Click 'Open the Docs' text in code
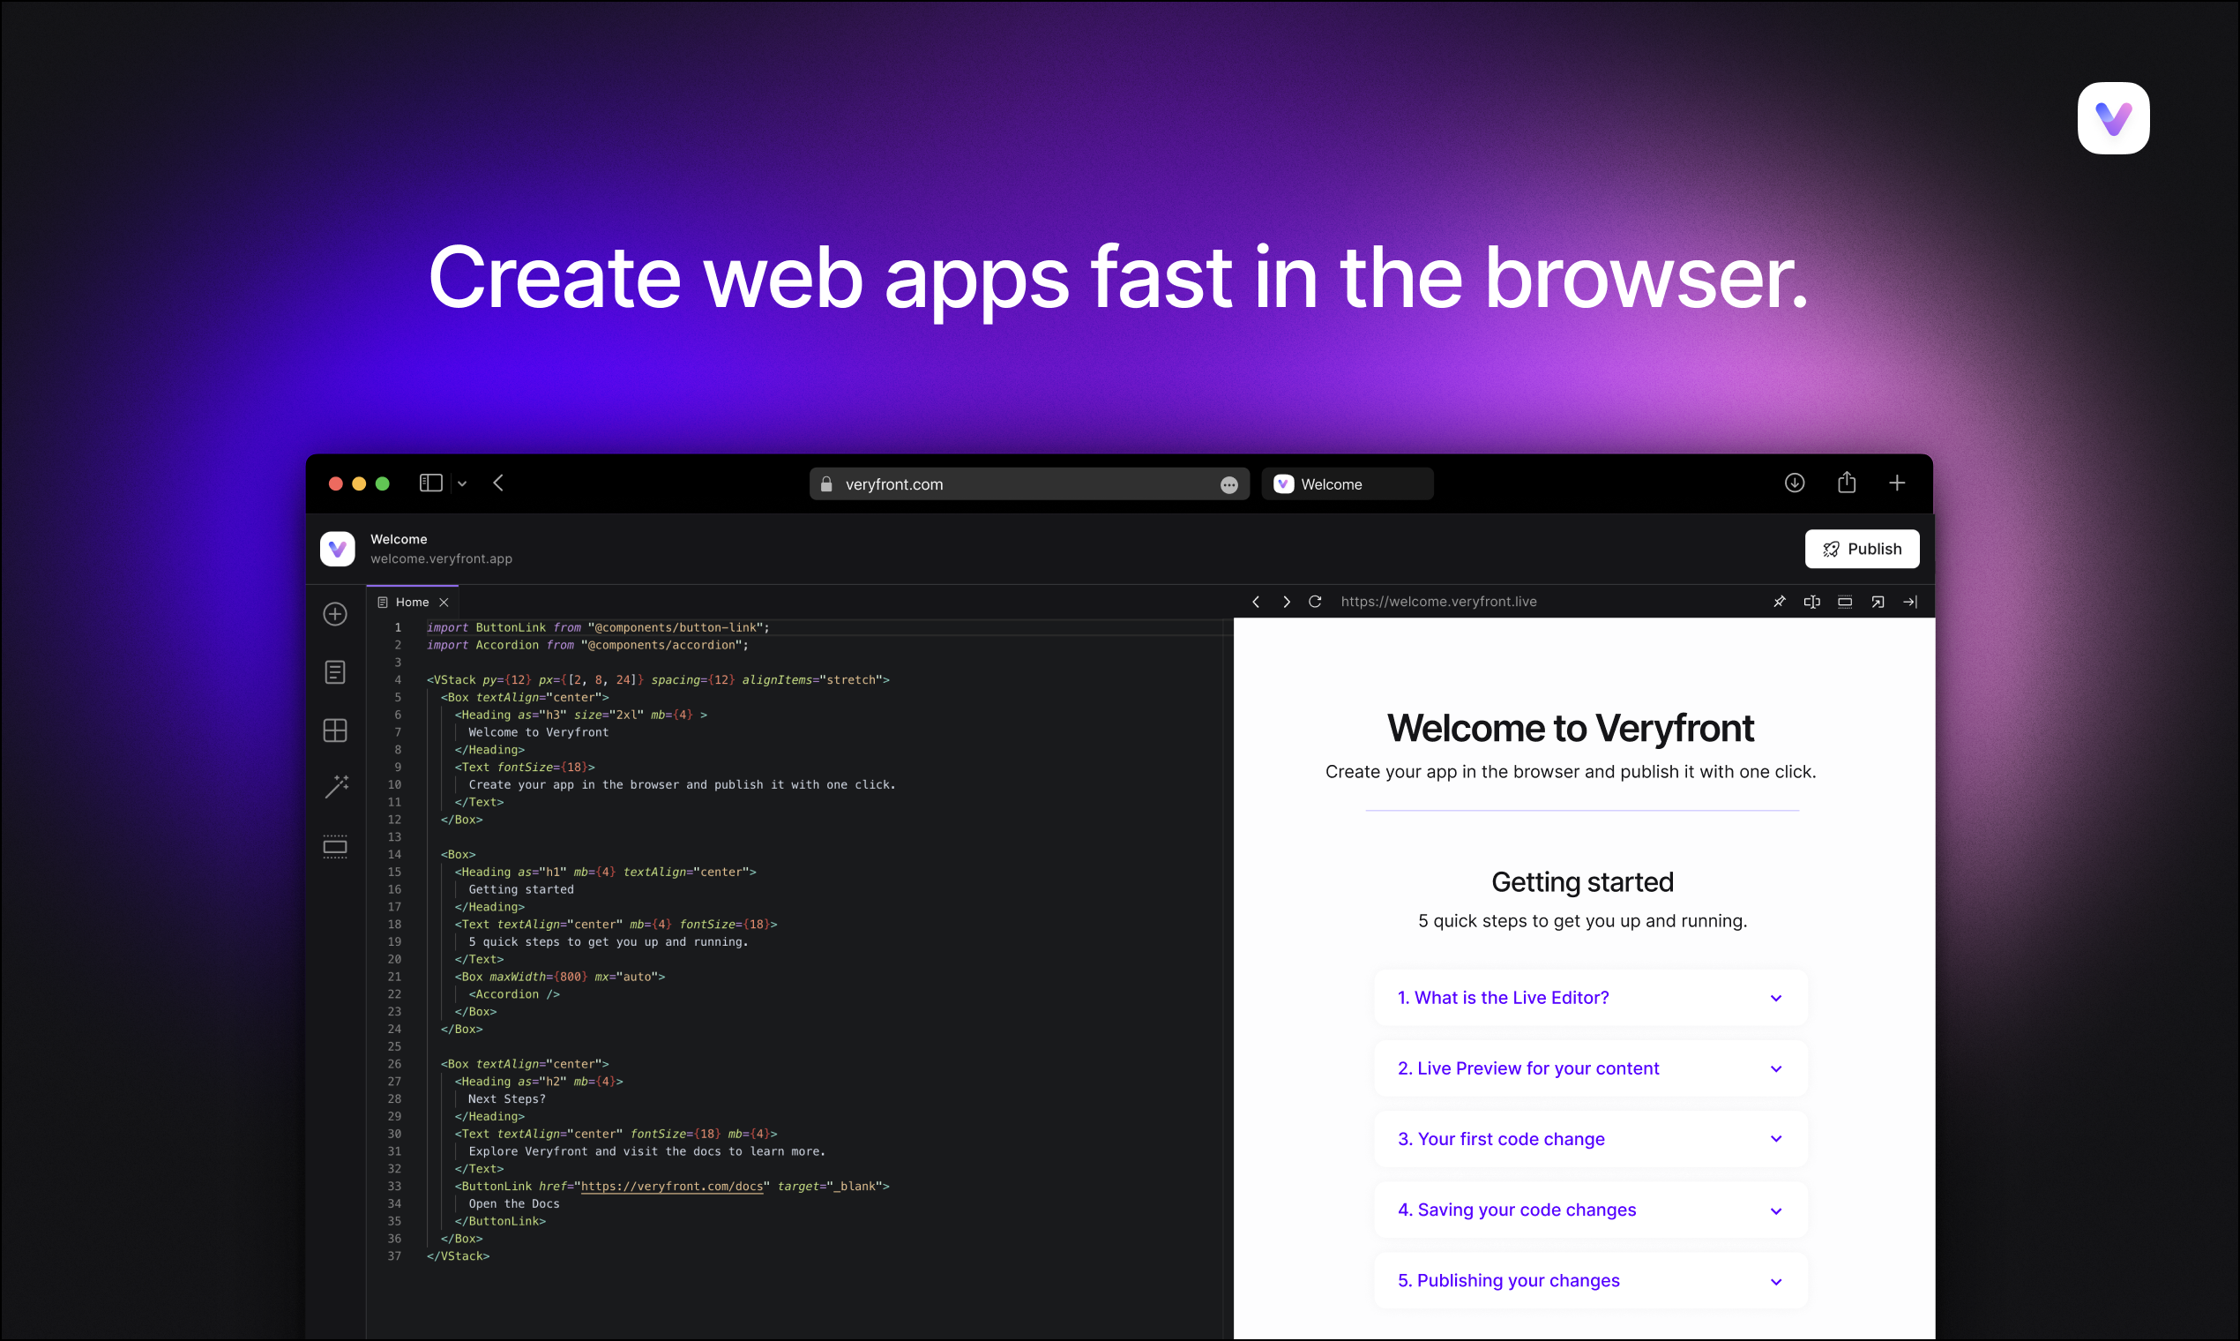The image size is (2240, 1341). (x=514, y=1203)
